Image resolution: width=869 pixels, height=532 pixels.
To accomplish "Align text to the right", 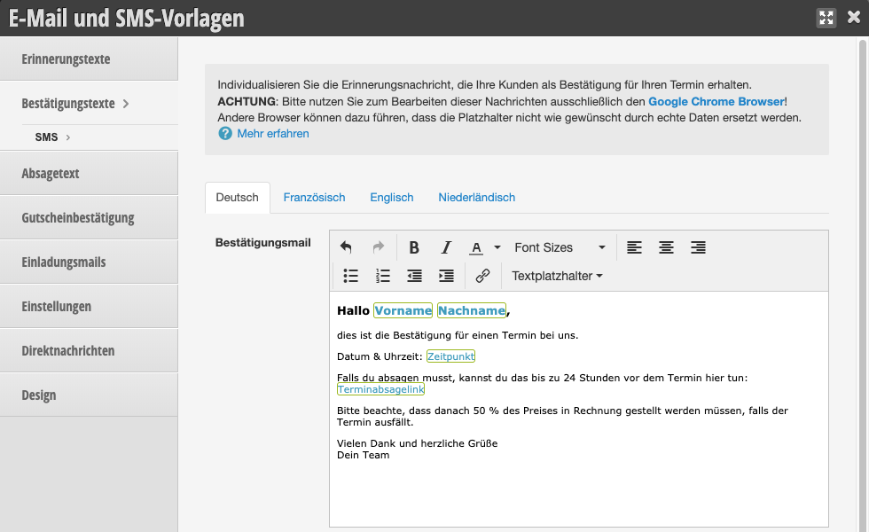I will coord(698,247).
